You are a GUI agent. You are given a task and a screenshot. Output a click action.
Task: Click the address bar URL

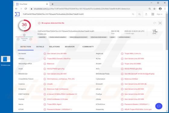coord(82,9)
